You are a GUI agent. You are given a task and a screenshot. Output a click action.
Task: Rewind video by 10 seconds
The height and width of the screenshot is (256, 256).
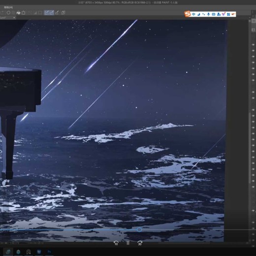tap(116, 243)
